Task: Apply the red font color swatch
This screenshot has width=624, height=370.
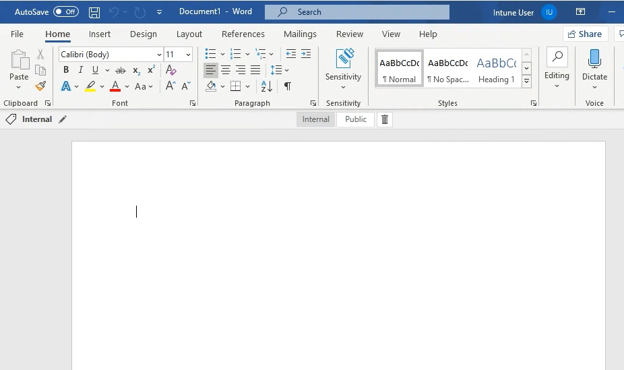Action: pyautogui.click(x=115, y=86)
